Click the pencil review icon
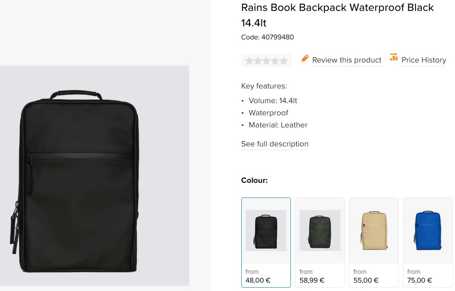The height and width of the screenshot is (291, 455). tap(305, 59)
